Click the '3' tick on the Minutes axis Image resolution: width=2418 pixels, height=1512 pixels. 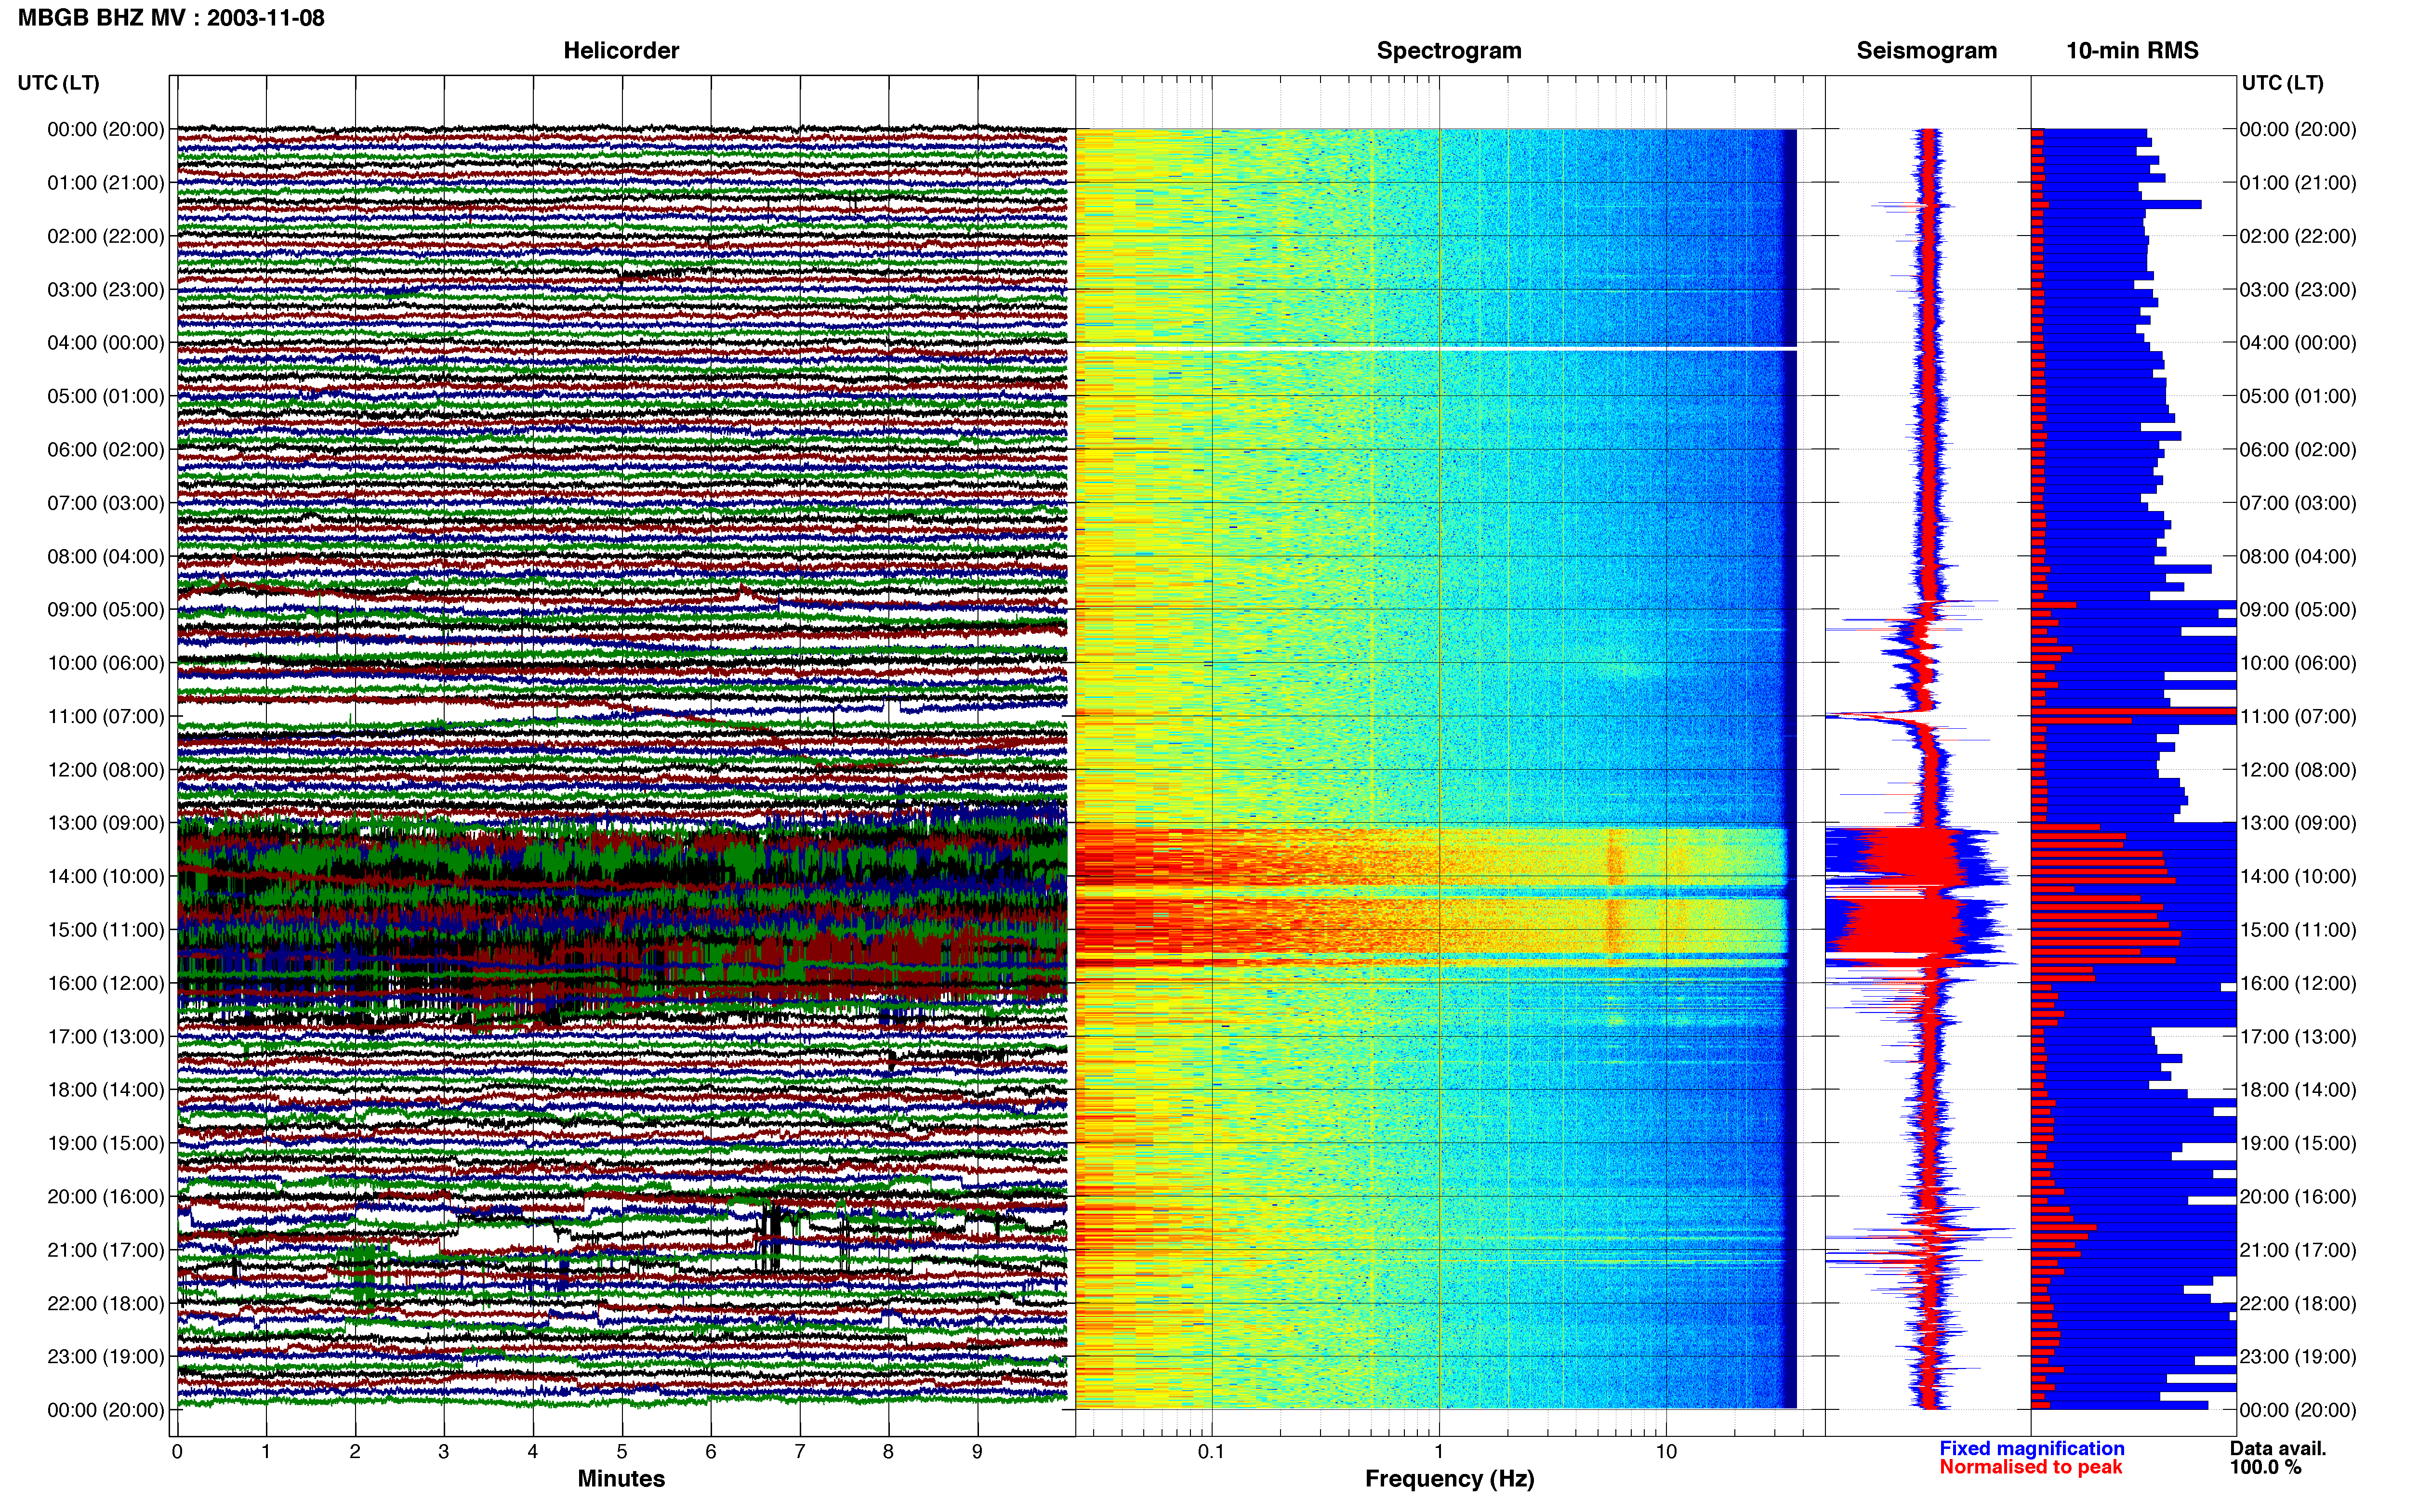(444, 1451)
